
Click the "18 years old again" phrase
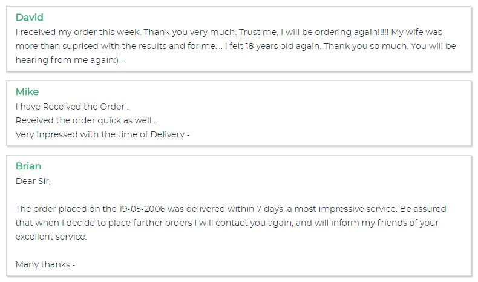tap(286, 46)
